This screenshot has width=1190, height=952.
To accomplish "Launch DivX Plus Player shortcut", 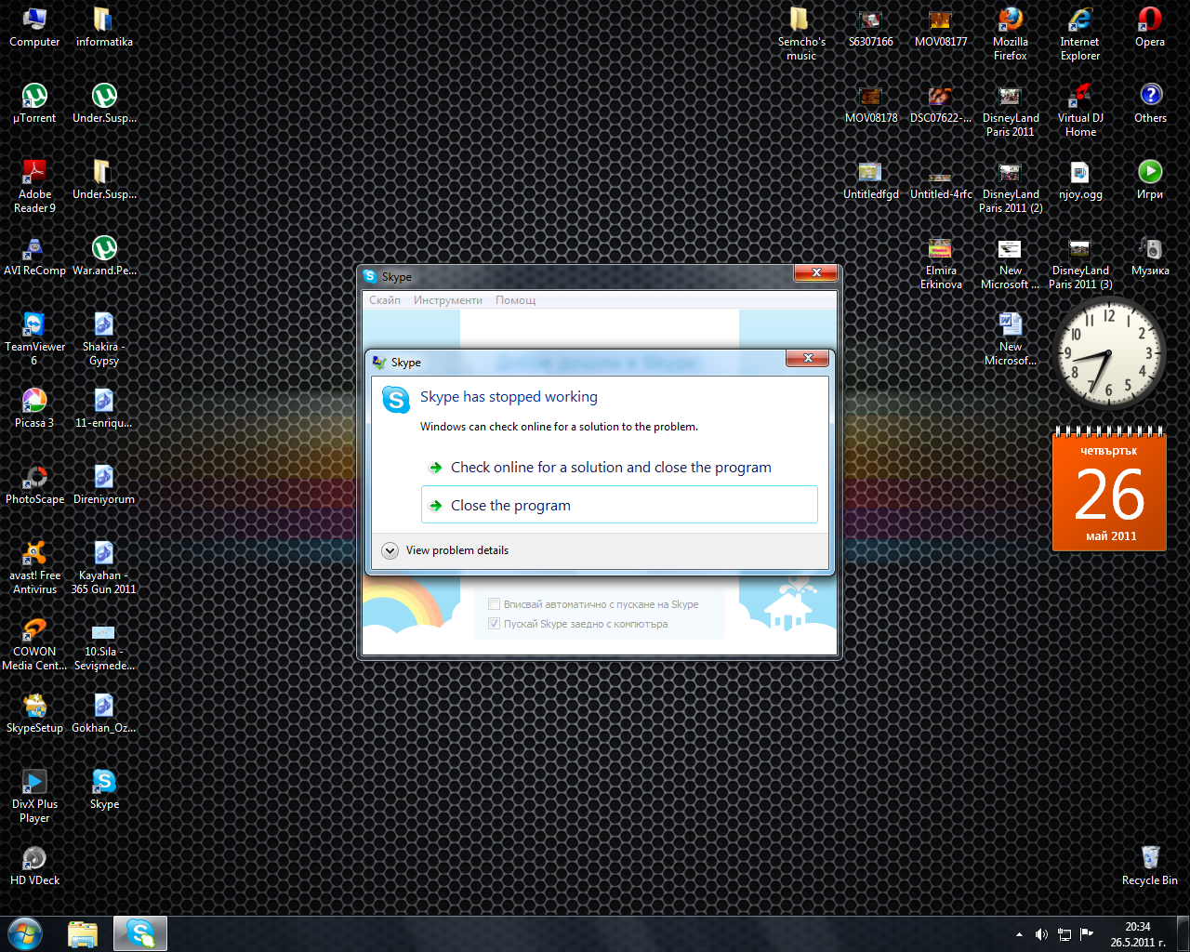I will pos(34,797).
